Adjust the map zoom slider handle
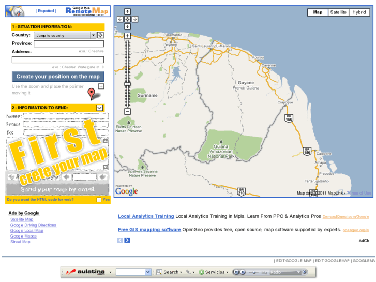Viewport: 376px width, 282px height. tap(127, 84)
